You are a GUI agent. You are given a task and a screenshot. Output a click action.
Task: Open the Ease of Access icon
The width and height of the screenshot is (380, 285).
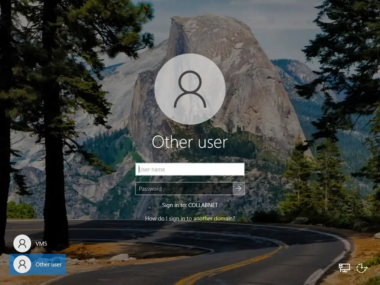tap(362, 268)
